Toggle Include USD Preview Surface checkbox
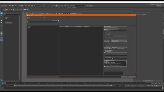 tap(104, 44)
